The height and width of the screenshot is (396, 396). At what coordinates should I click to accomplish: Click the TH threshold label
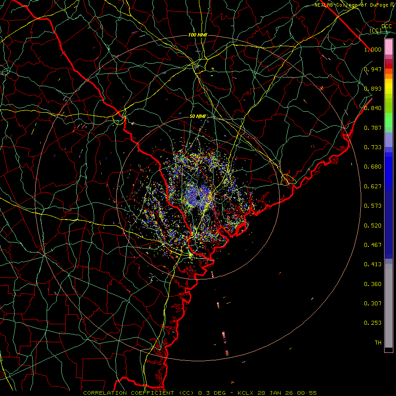(378, 343)
